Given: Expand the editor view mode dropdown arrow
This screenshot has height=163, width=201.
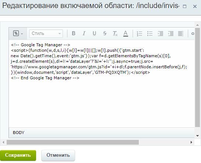Looking at the screenshot, I should point(22,34).
